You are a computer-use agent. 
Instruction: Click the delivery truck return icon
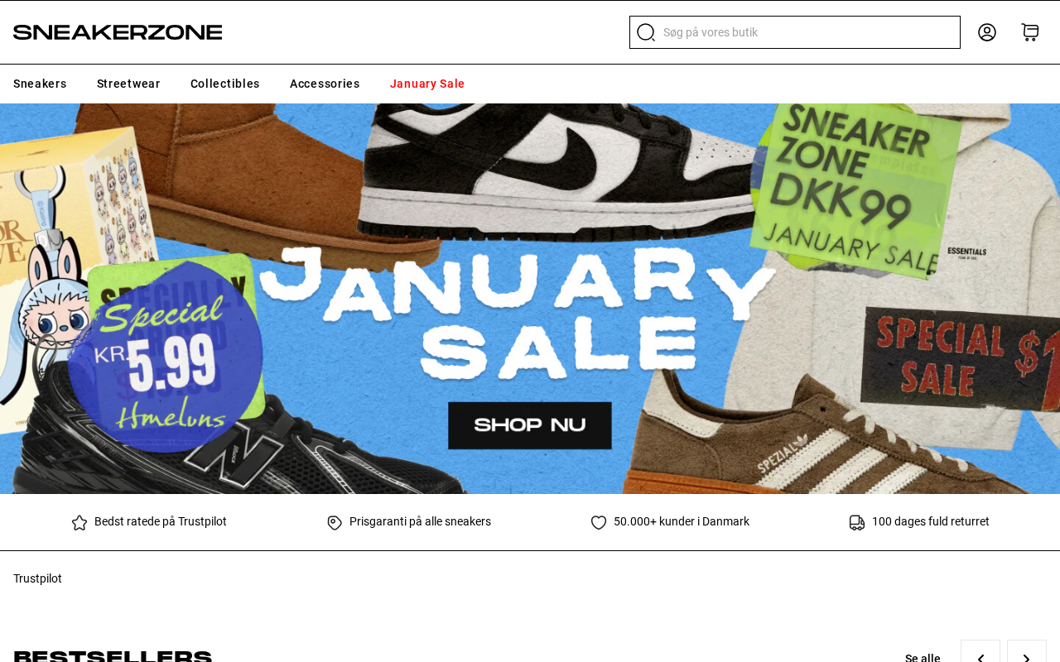click(x=857, y=522)
